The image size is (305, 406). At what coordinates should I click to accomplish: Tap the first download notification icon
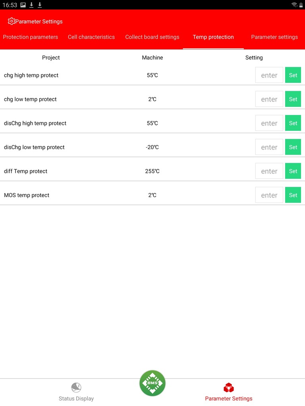click(31, 5)
